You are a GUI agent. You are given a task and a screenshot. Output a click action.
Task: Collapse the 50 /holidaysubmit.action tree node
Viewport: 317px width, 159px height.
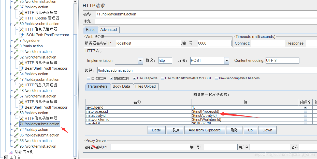pyautogui.click(x=11, y=24)
